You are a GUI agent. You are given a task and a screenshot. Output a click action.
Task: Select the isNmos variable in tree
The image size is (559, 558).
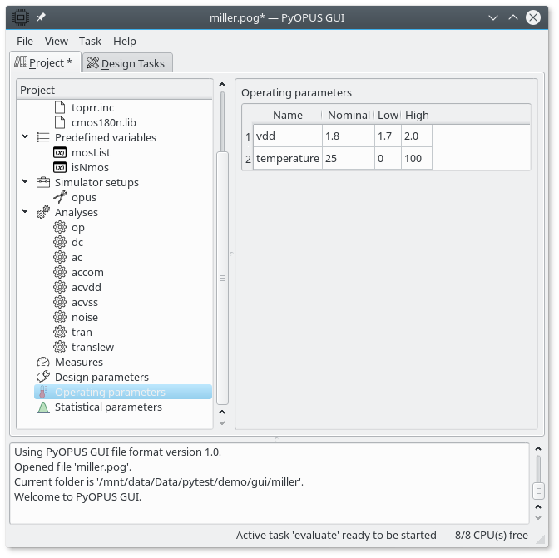click(x=90, y=168)
